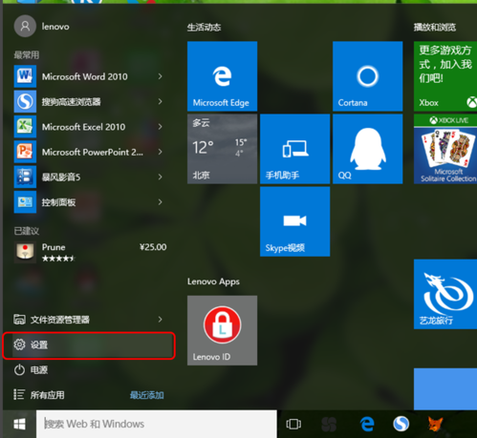Click the 最近添加 link

pos(147,395)
